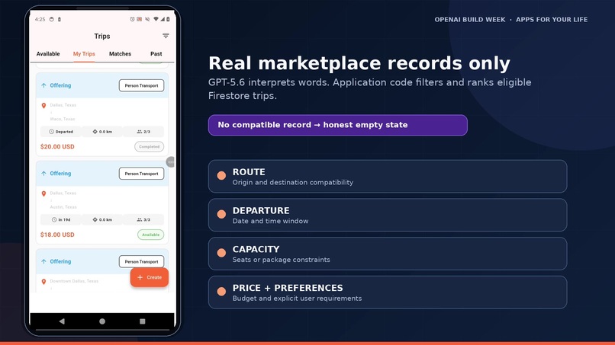Click APPS FOR YOUR LIFE header text
615x345 pixels.
tap(552, 20)
